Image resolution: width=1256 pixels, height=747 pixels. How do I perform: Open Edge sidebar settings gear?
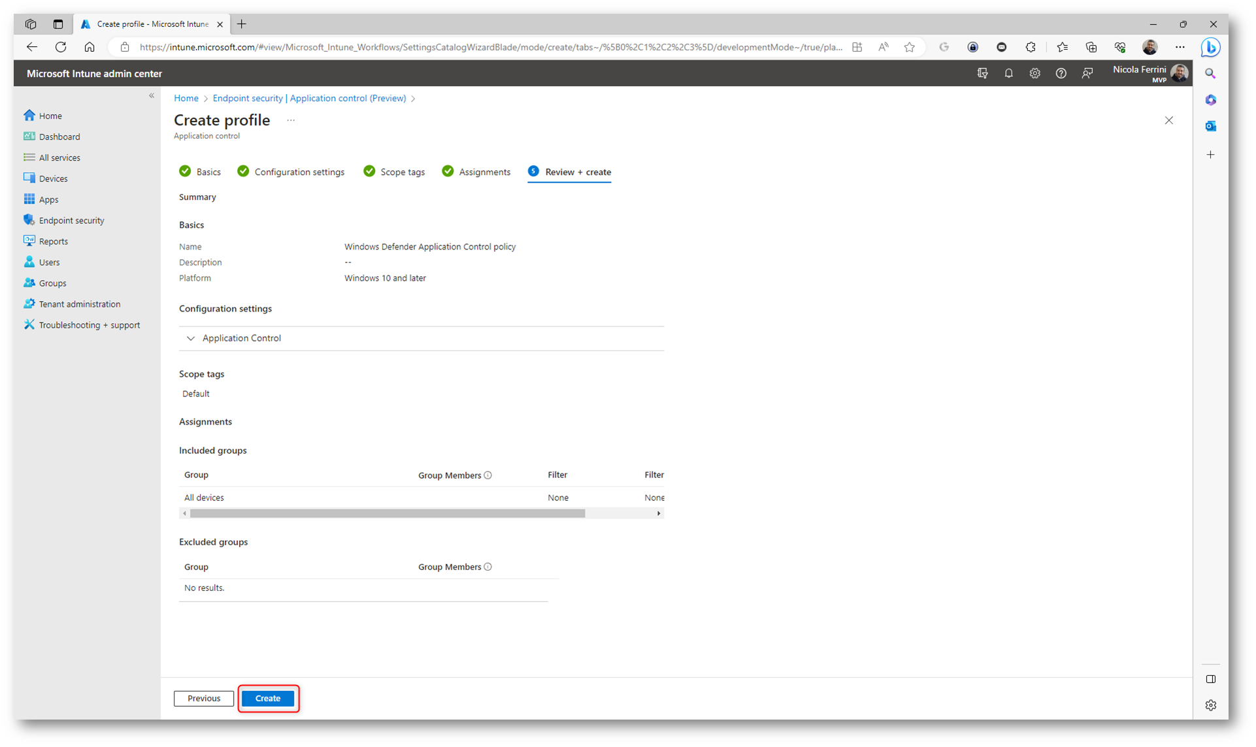pos(1210,705)
